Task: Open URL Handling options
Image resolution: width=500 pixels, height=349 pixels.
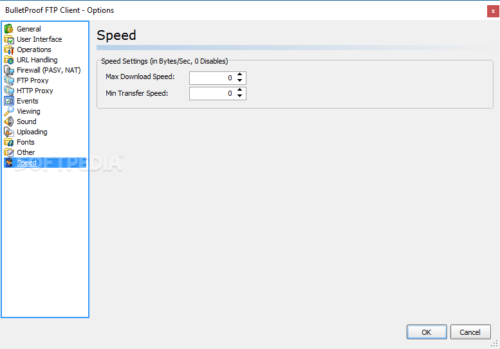Action: point(37,60)
